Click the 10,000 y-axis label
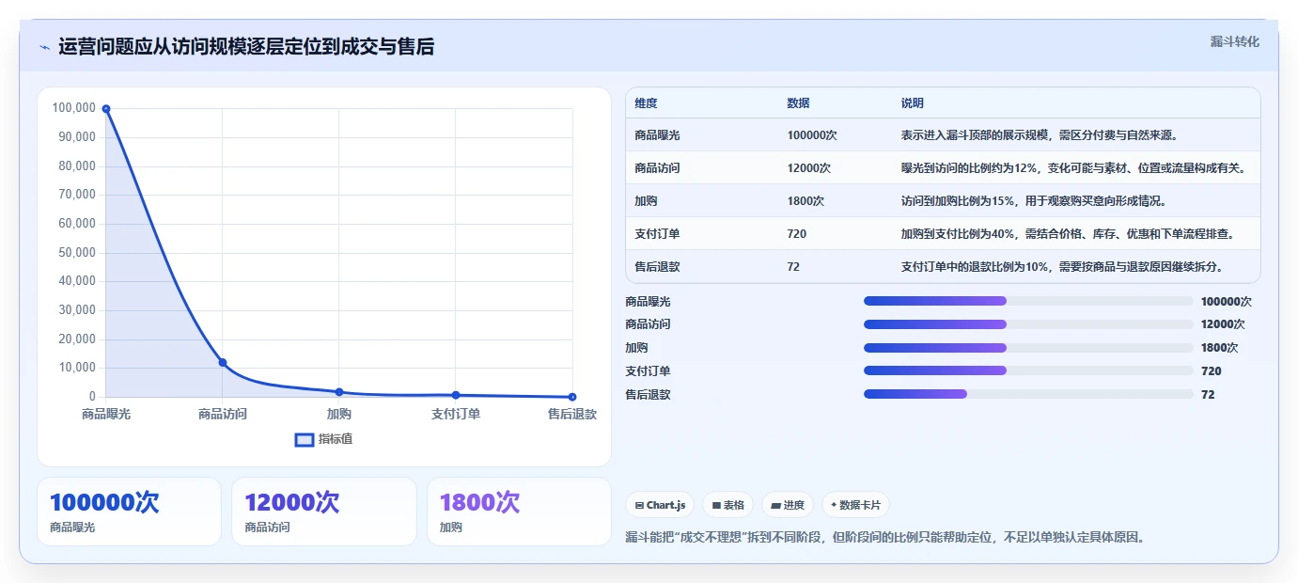The height and width of the screenshot is (583, 1298). tap(76, 368)
